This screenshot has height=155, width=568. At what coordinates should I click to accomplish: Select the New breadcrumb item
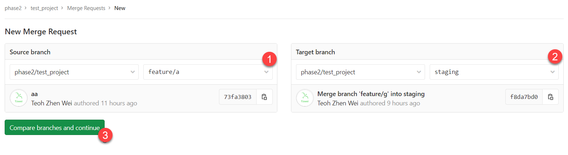tap(120, 8)
